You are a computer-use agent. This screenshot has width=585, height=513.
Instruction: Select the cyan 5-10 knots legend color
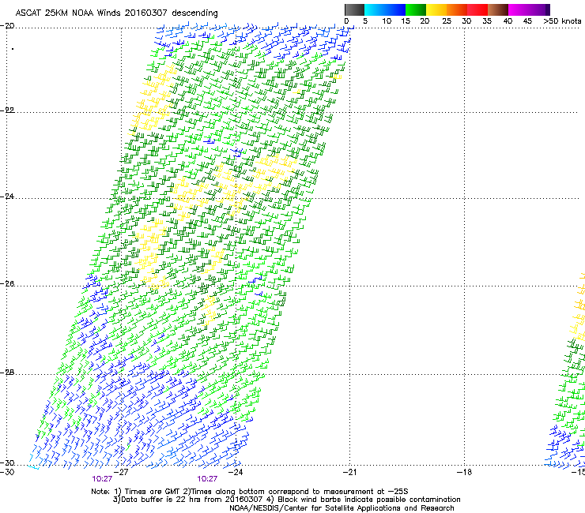point(375,9)
